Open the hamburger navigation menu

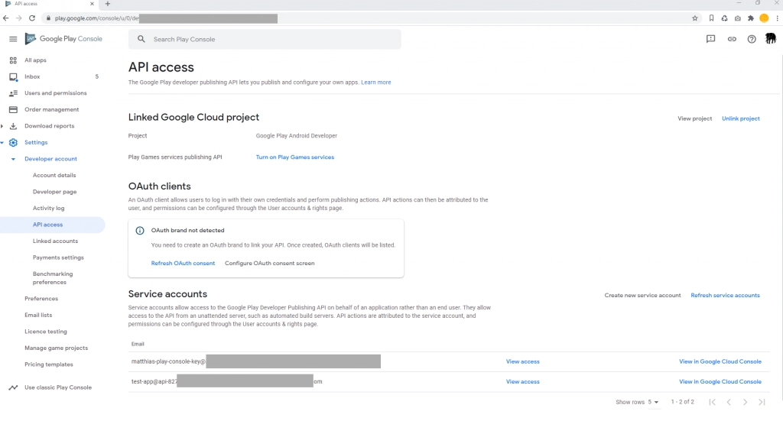13,39
